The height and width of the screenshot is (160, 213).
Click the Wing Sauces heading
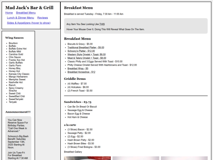(x=15, y=38)
